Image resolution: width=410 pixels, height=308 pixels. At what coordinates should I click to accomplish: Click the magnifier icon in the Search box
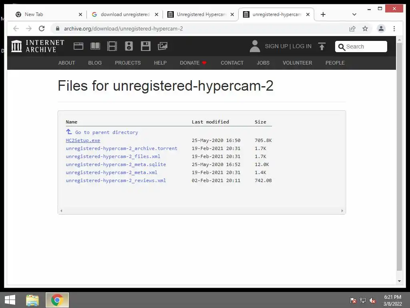[x=341, y=47]
